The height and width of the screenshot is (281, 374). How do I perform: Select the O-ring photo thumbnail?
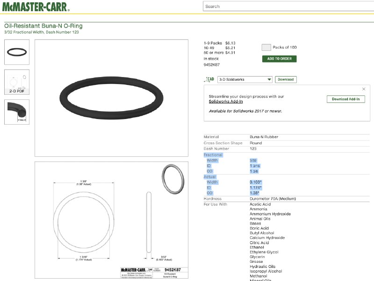17,52
